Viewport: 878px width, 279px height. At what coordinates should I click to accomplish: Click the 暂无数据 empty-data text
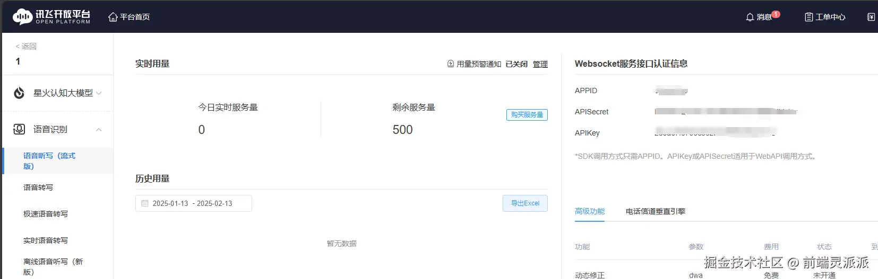[x=342, y=244]
